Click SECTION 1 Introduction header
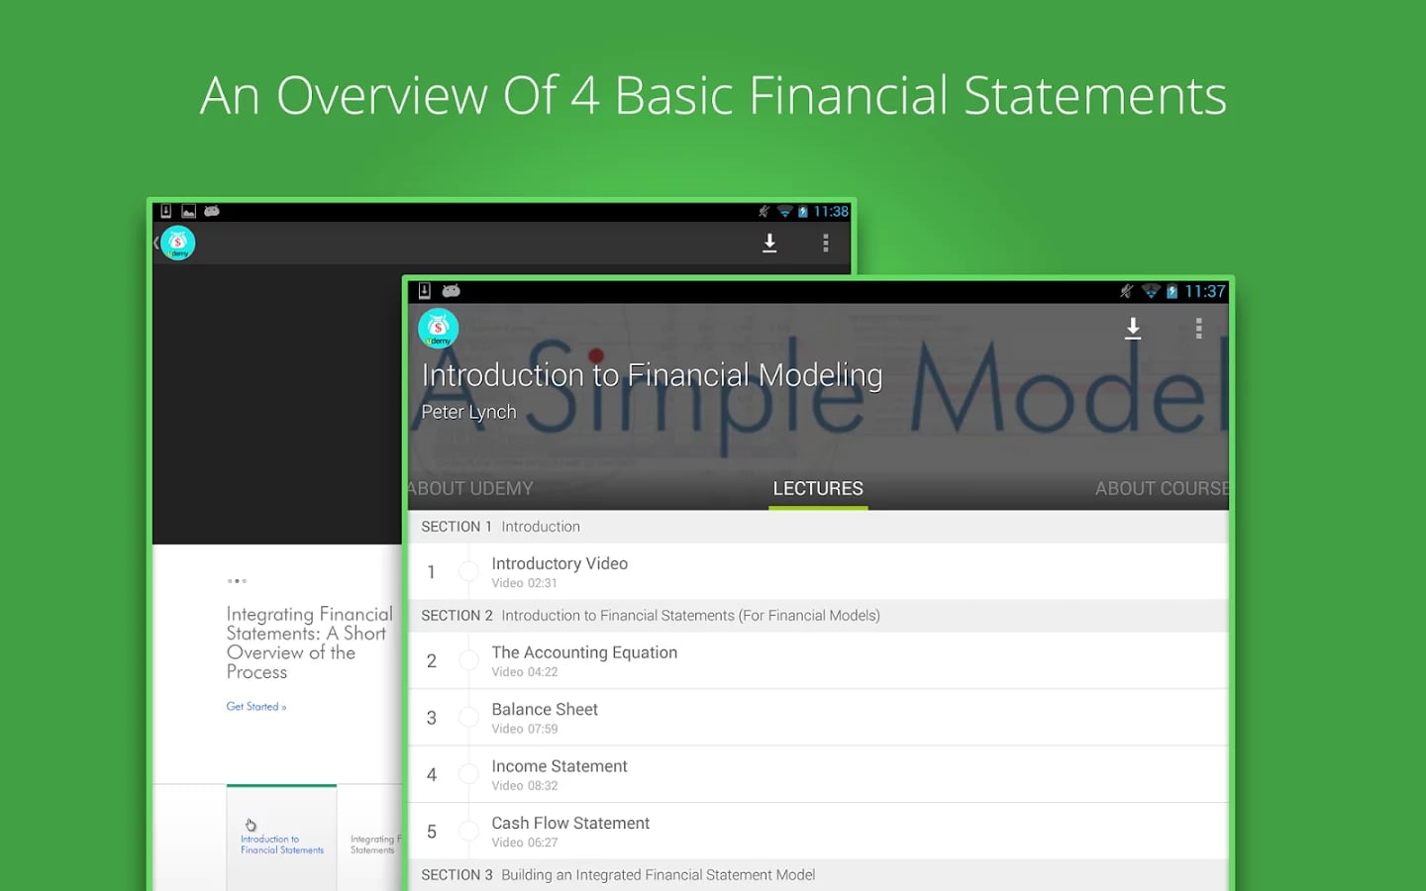 pyautogui.click(x=818, y=527)
